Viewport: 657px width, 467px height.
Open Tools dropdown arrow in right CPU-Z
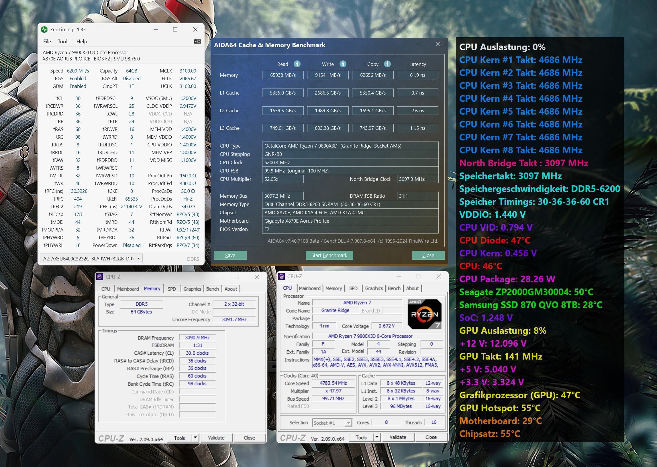tap(377, 437)
